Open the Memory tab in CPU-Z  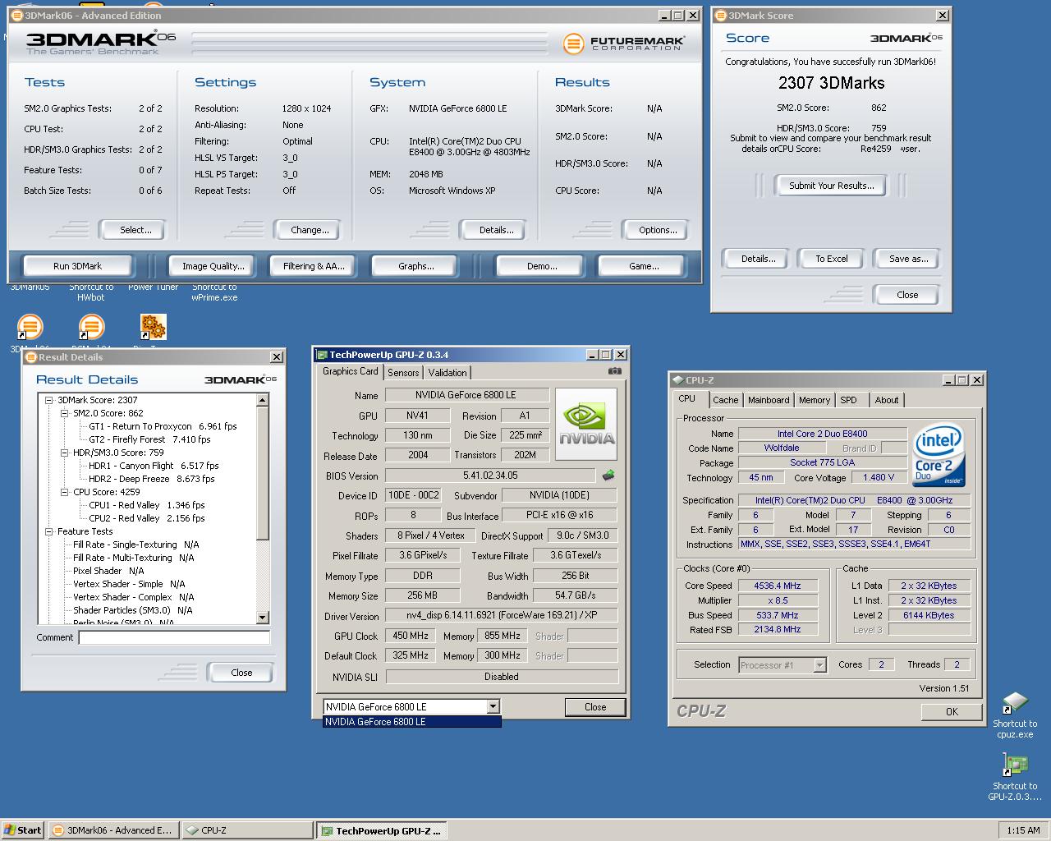pyautogui.click(x=815, y=400)
